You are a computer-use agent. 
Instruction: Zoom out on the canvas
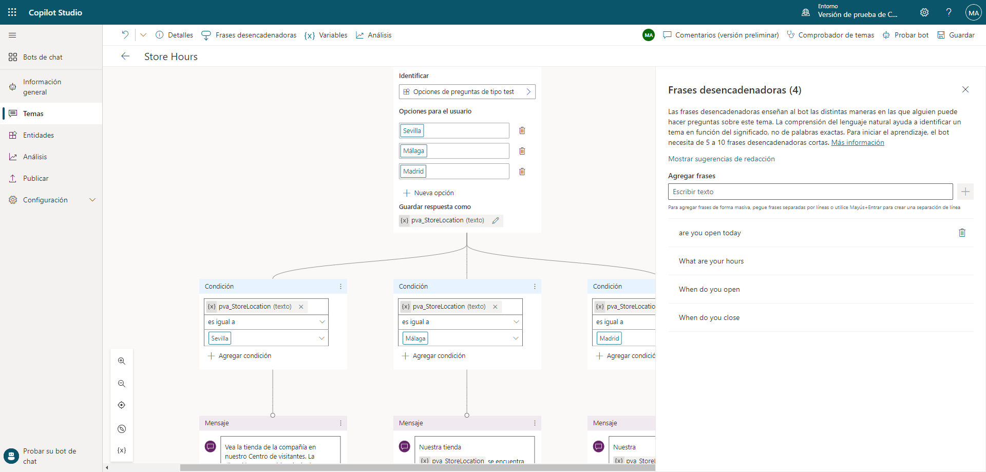122,384
